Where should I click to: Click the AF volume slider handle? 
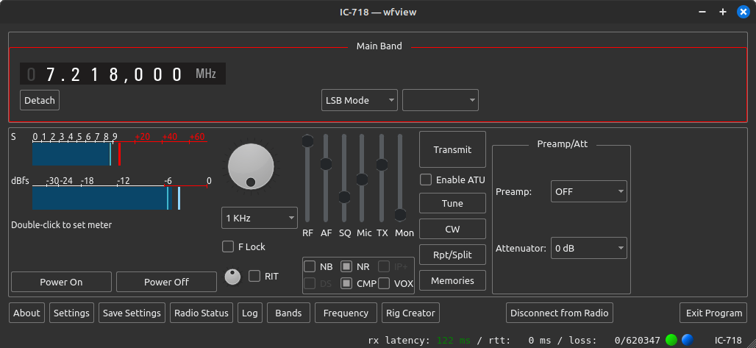(326, 163)
